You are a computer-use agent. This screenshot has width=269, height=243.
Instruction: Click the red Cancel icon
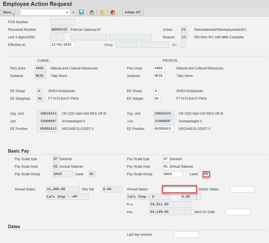point(113,12)
